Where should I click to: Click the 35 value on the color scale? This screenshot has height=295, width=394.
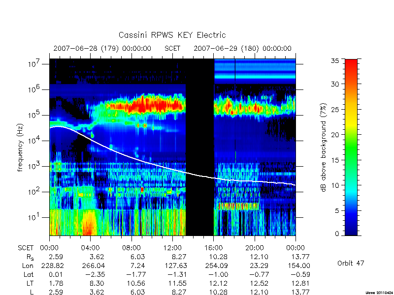335,60
